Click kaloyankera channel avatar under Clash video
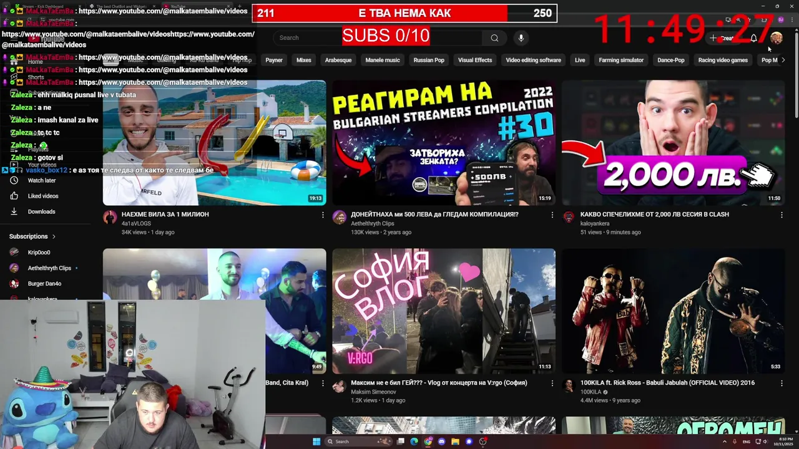 (x=569, y=217)
